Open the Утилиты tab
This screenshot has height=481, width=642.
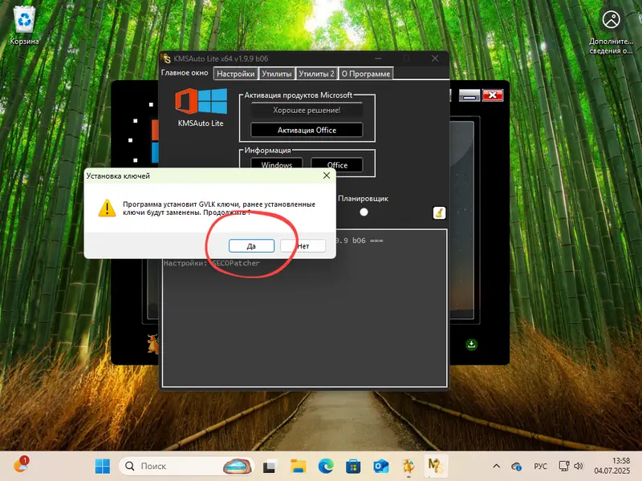(275, 72)
